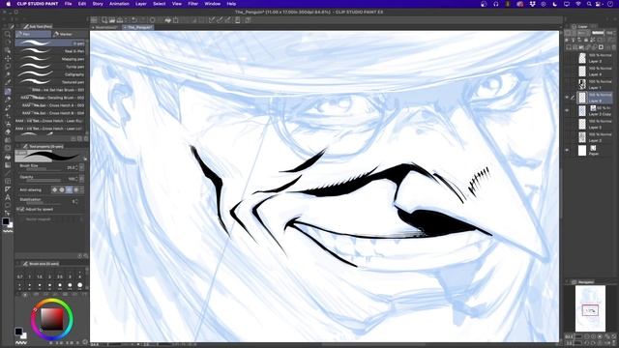The width and height of the screenshot is (619, 348).
Task: Click the wrench icon below Tool property
Action: 86,256
